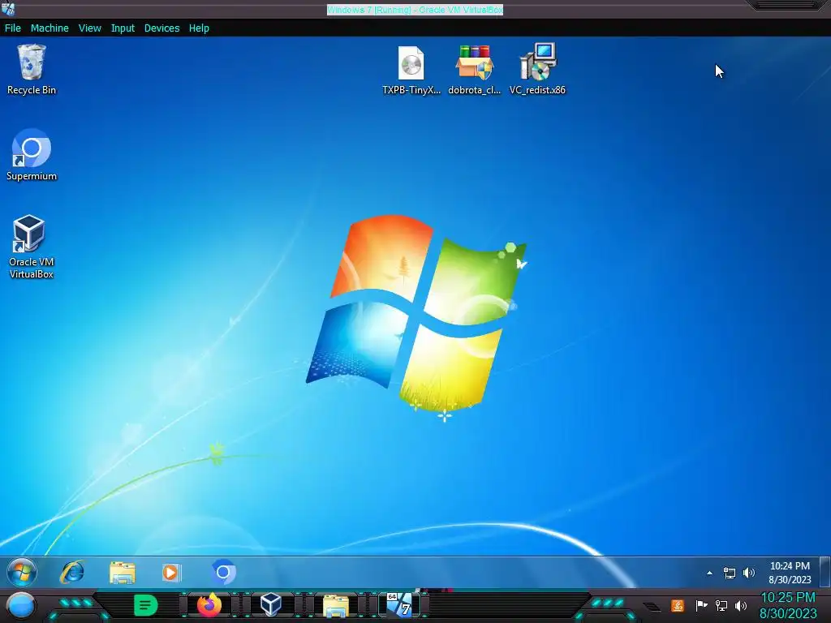Open the Action Center flag on host tray

click(701, 605)
